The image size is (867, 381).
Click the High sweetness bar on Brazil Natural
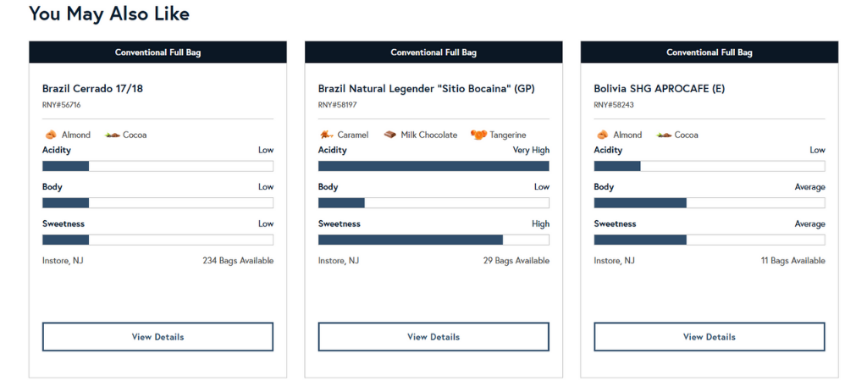(x=433, y=240)
